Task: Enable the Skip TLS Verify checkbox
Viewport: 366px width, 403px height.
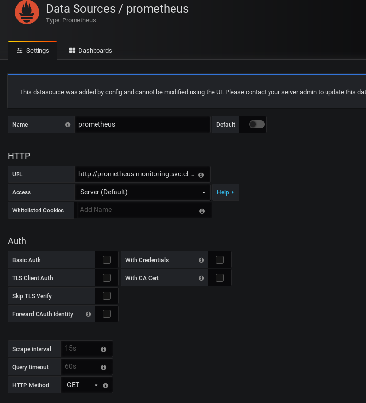Action: click(x=107, y=296)
